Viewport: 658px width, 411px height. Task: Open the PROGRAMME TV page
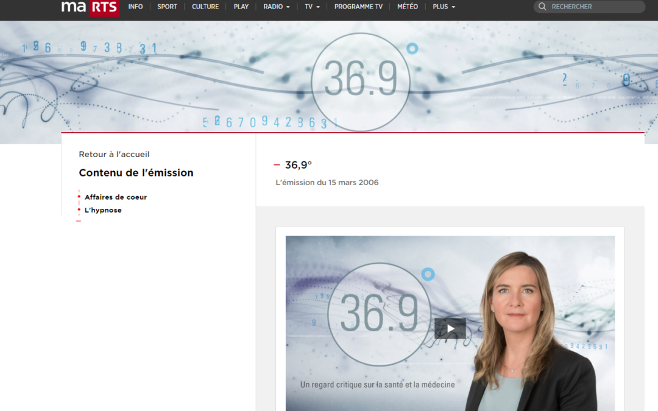pyautogui.click(x=358, y=7)
